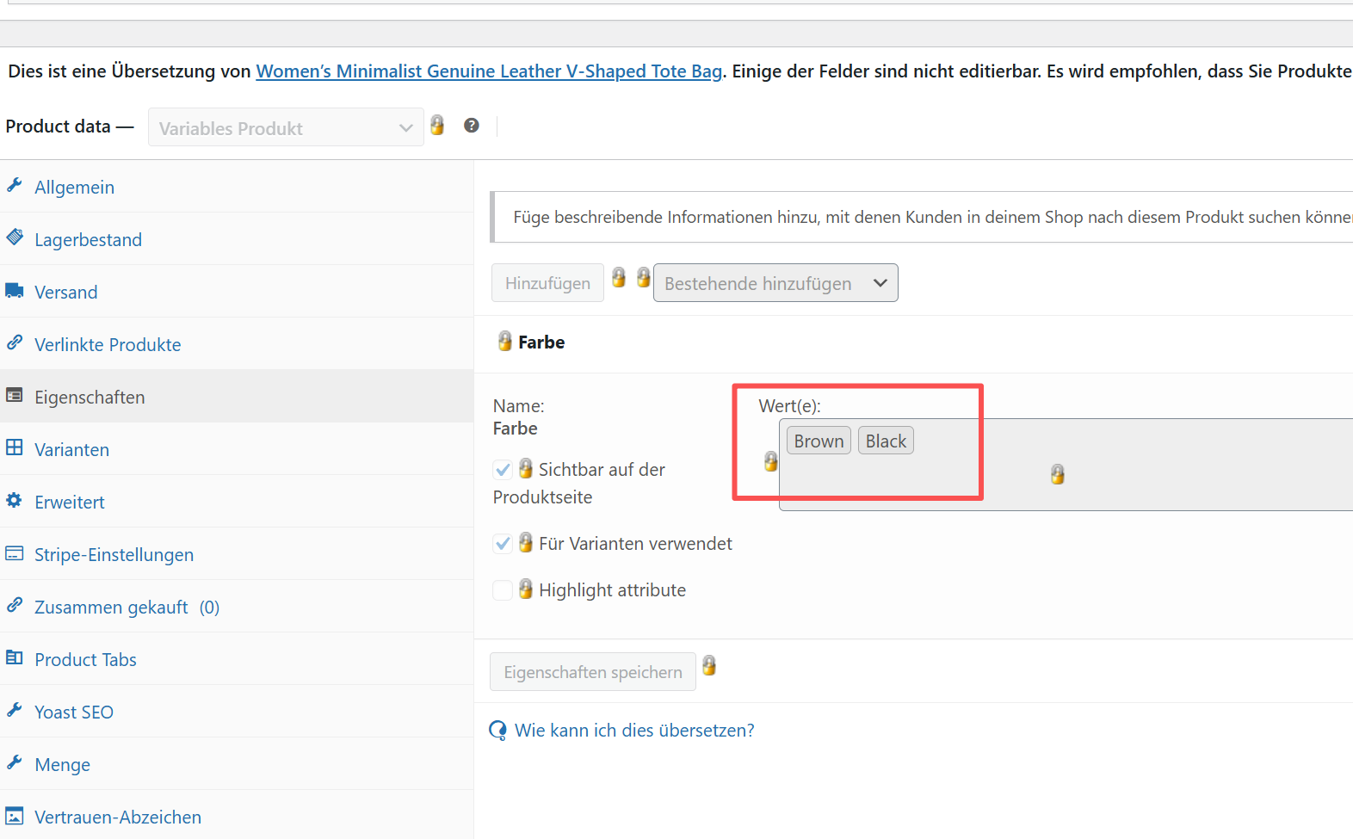Uncheck the Für Varianten verwendet checkbox
Screen dimensions: 1353x839
(503, 544)
